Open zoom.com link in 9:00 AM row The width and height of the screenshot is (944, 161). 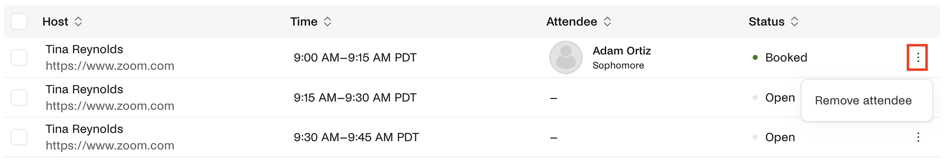coord(110,66)
